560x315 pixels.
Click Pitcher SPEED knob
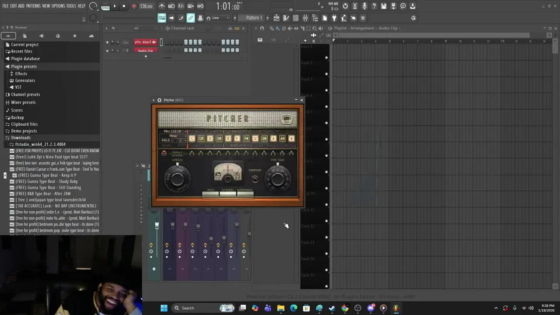(177, 178)
